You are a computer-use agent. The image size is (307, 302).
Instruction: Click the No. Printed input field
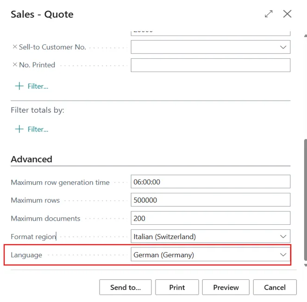pos(210,65)
